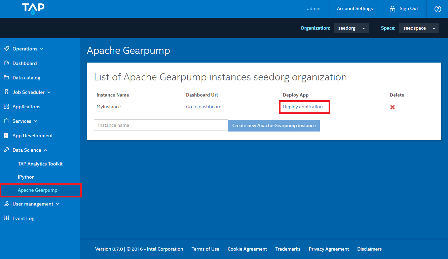
Task: Click the Services clipboard icon
Action: click(x=6, y=121)
